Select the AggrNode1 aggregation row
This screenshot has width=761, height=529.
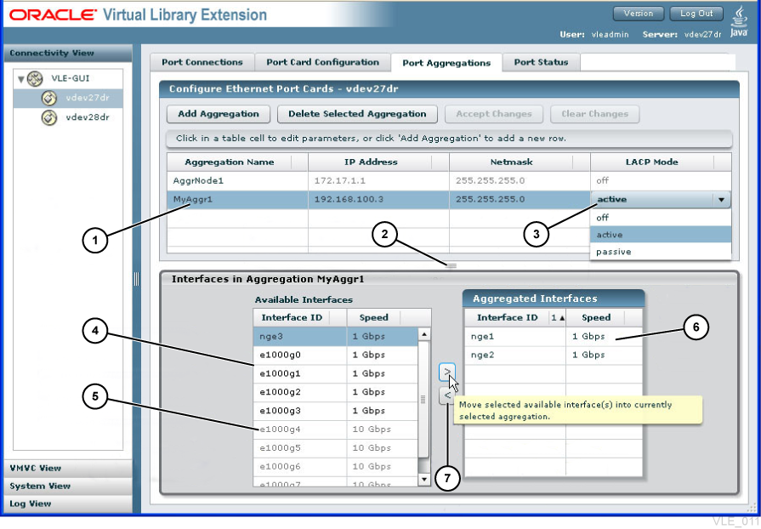[x=450, y=180]
